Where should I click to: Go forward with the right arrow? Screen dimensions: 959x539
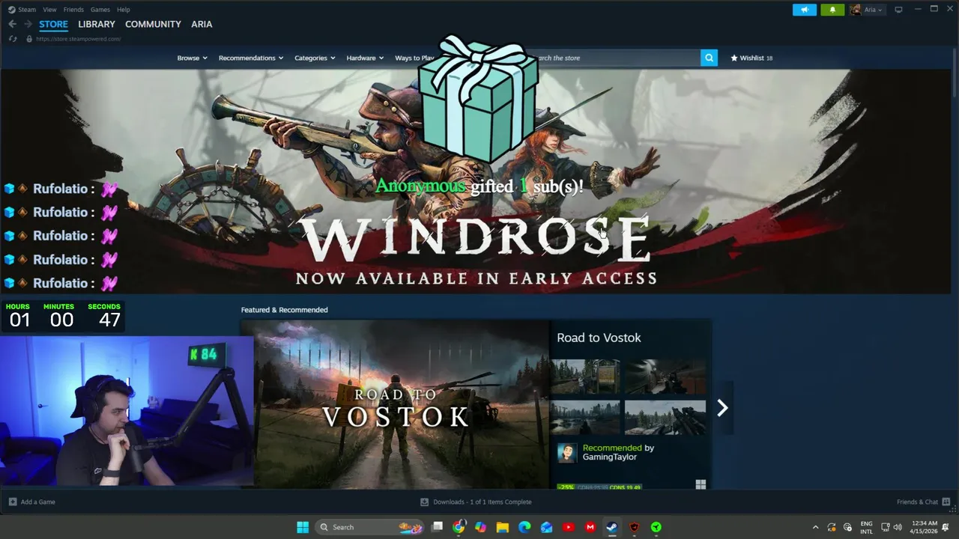28,24
